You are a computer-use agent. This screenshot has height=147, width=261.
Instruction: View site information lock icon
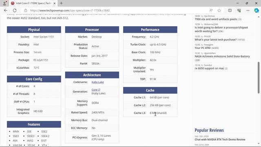point(26,10)
